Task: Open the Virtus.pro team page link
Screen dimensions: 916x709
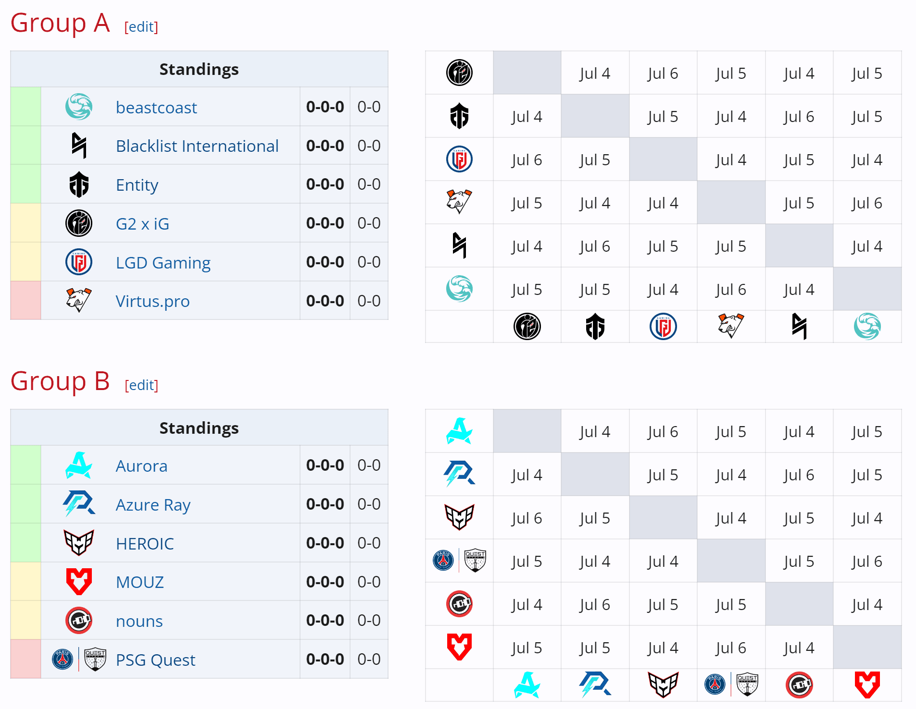Action: click(152, 301)
